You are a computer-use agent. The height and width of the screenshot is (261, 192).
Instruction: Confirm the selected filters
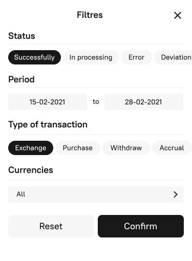click(x=141, y=226)
